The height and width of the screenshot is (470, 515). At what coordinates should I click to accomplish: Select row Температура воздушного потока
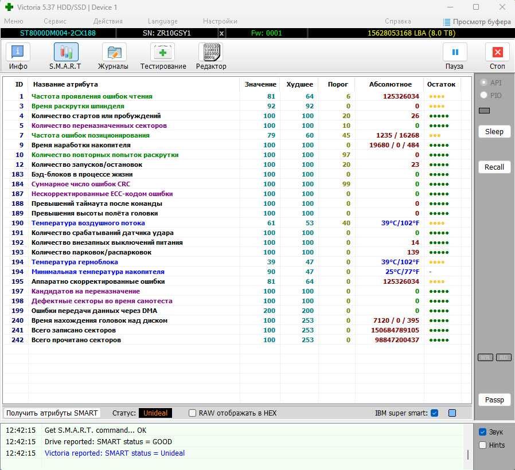pyautogui.click(x=236, y=223)
